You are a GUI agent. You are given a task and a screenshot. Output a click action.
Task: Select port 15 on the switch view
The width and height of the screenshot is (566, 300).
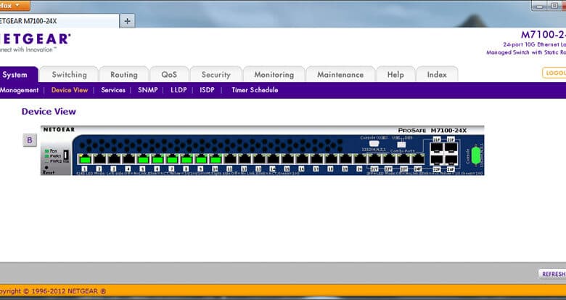point(287,158)
